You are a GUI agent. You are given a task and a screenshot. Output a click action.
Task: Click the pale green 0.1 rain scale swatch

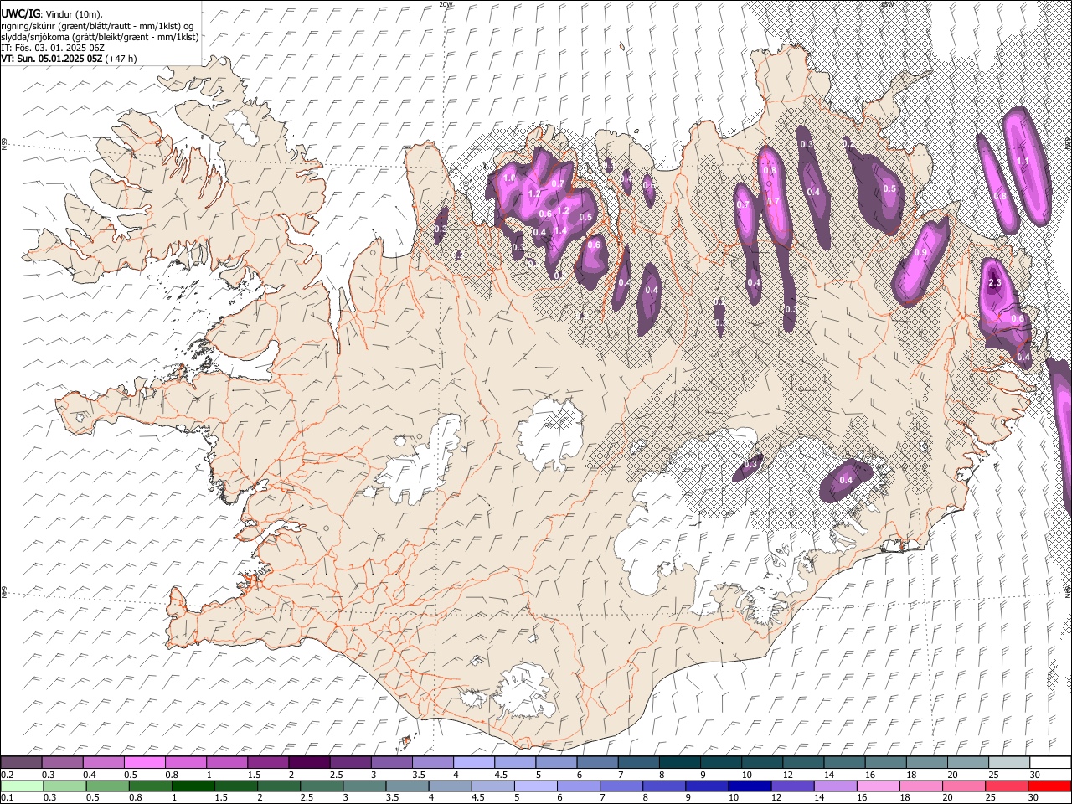click(x=21, y=786)
